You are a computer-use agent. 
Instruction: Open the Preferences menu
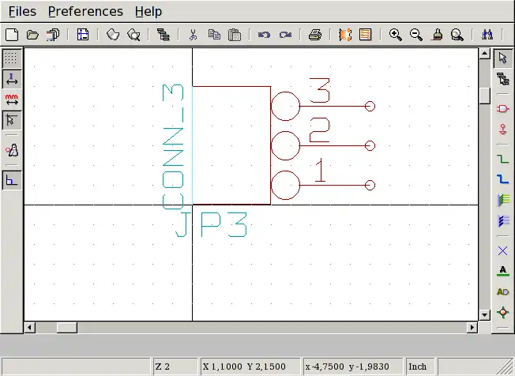click(x=85, y=11)
